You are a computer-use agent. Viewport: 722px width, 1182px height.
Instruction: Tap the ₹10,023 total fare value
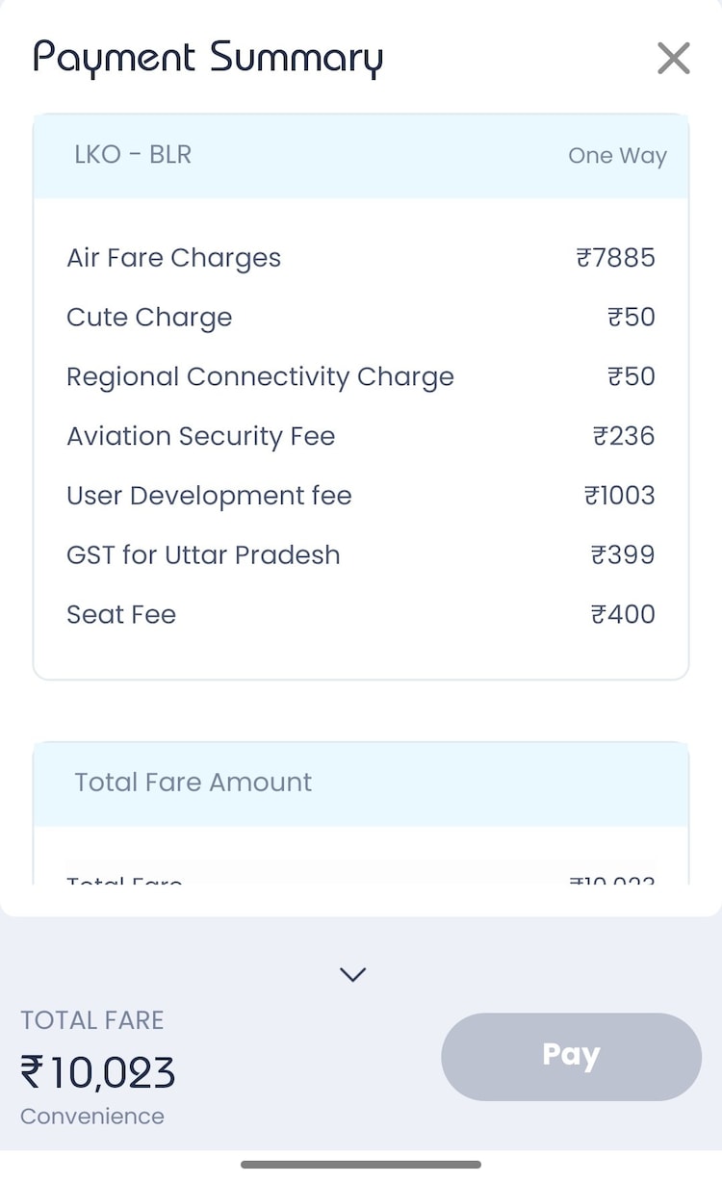(x=98, y=1072)
